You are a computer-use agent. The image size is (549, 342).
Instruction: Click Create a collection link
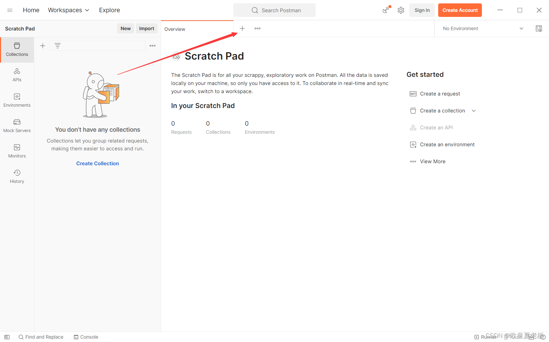442,111
